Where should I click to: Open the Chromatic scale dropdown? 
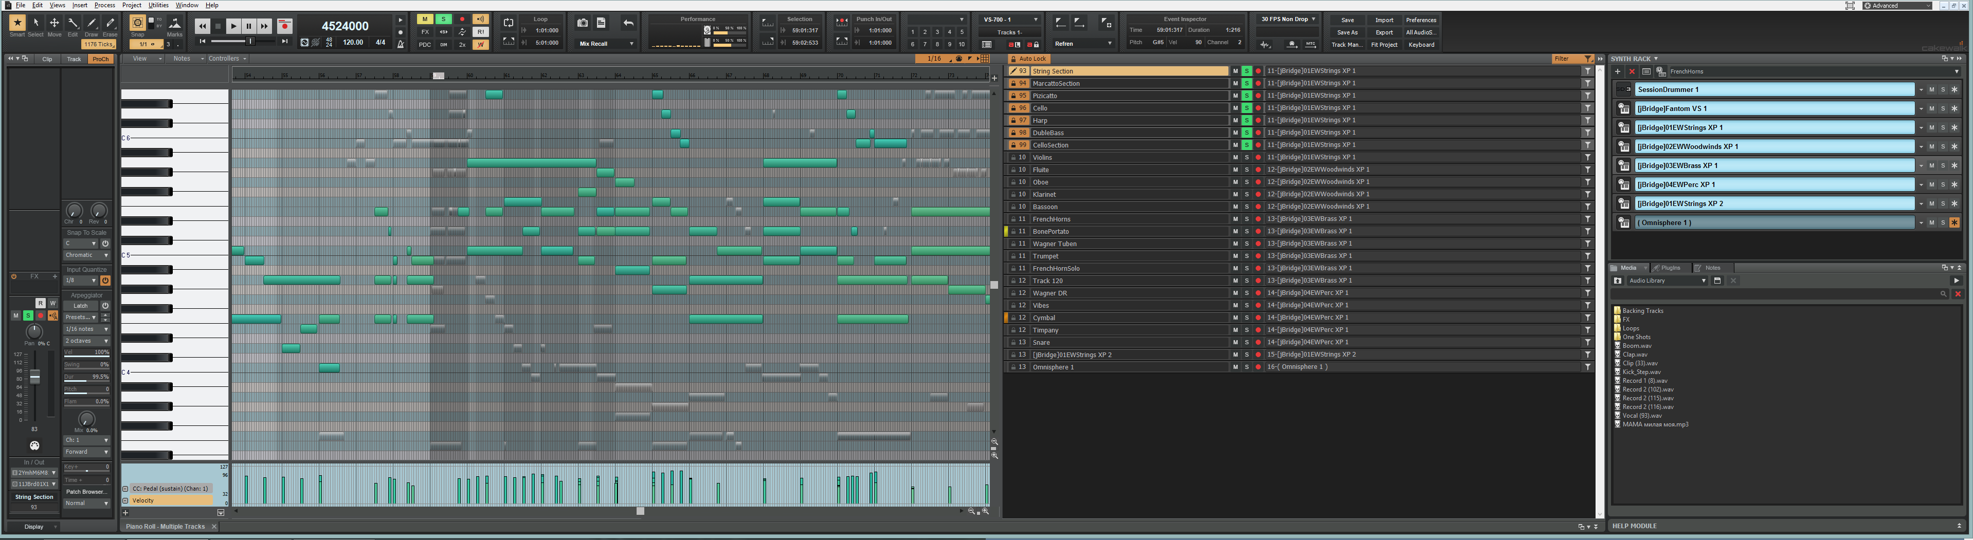86,255
